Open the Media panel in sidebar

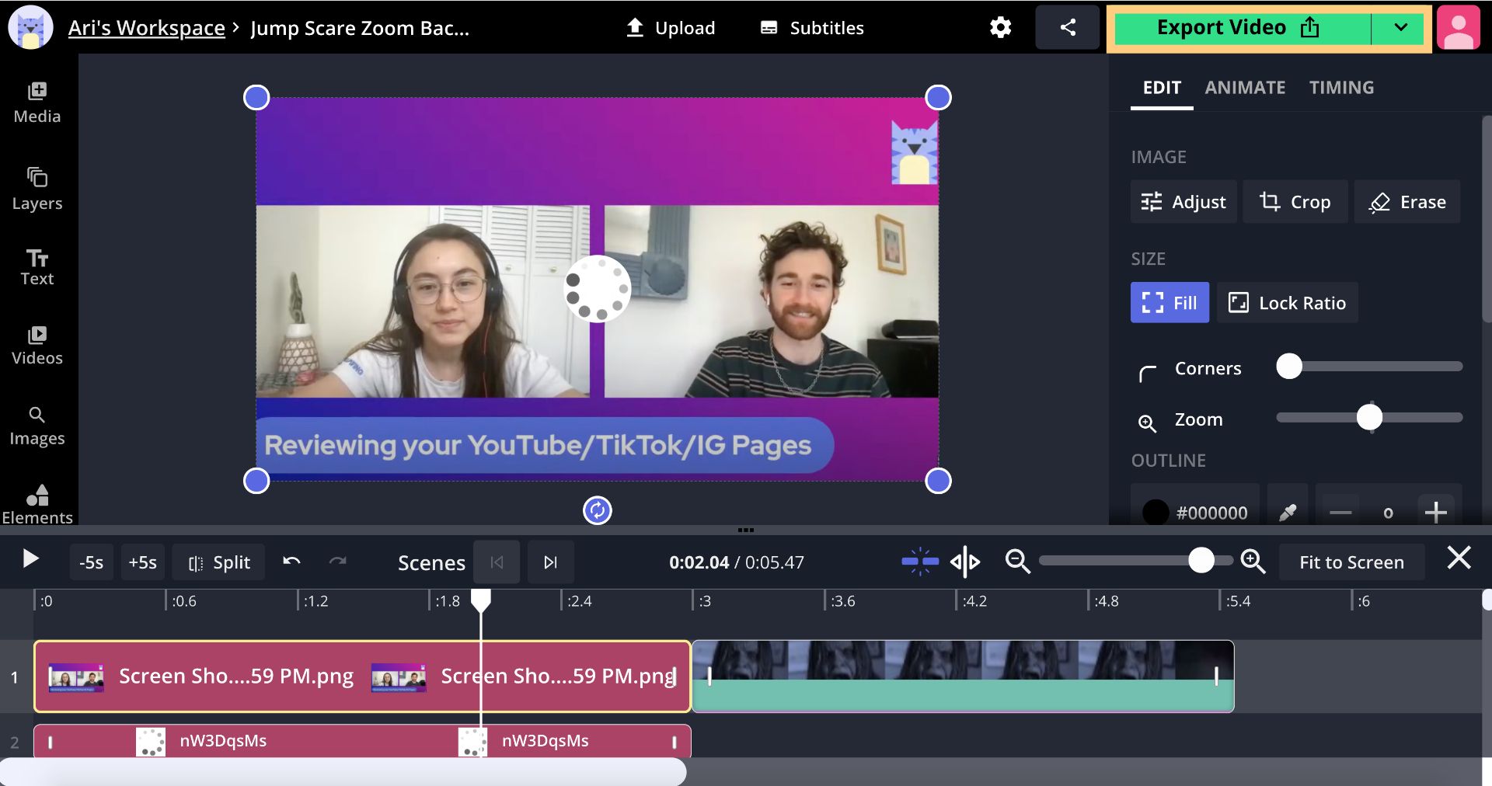click(x=37, y=103)
